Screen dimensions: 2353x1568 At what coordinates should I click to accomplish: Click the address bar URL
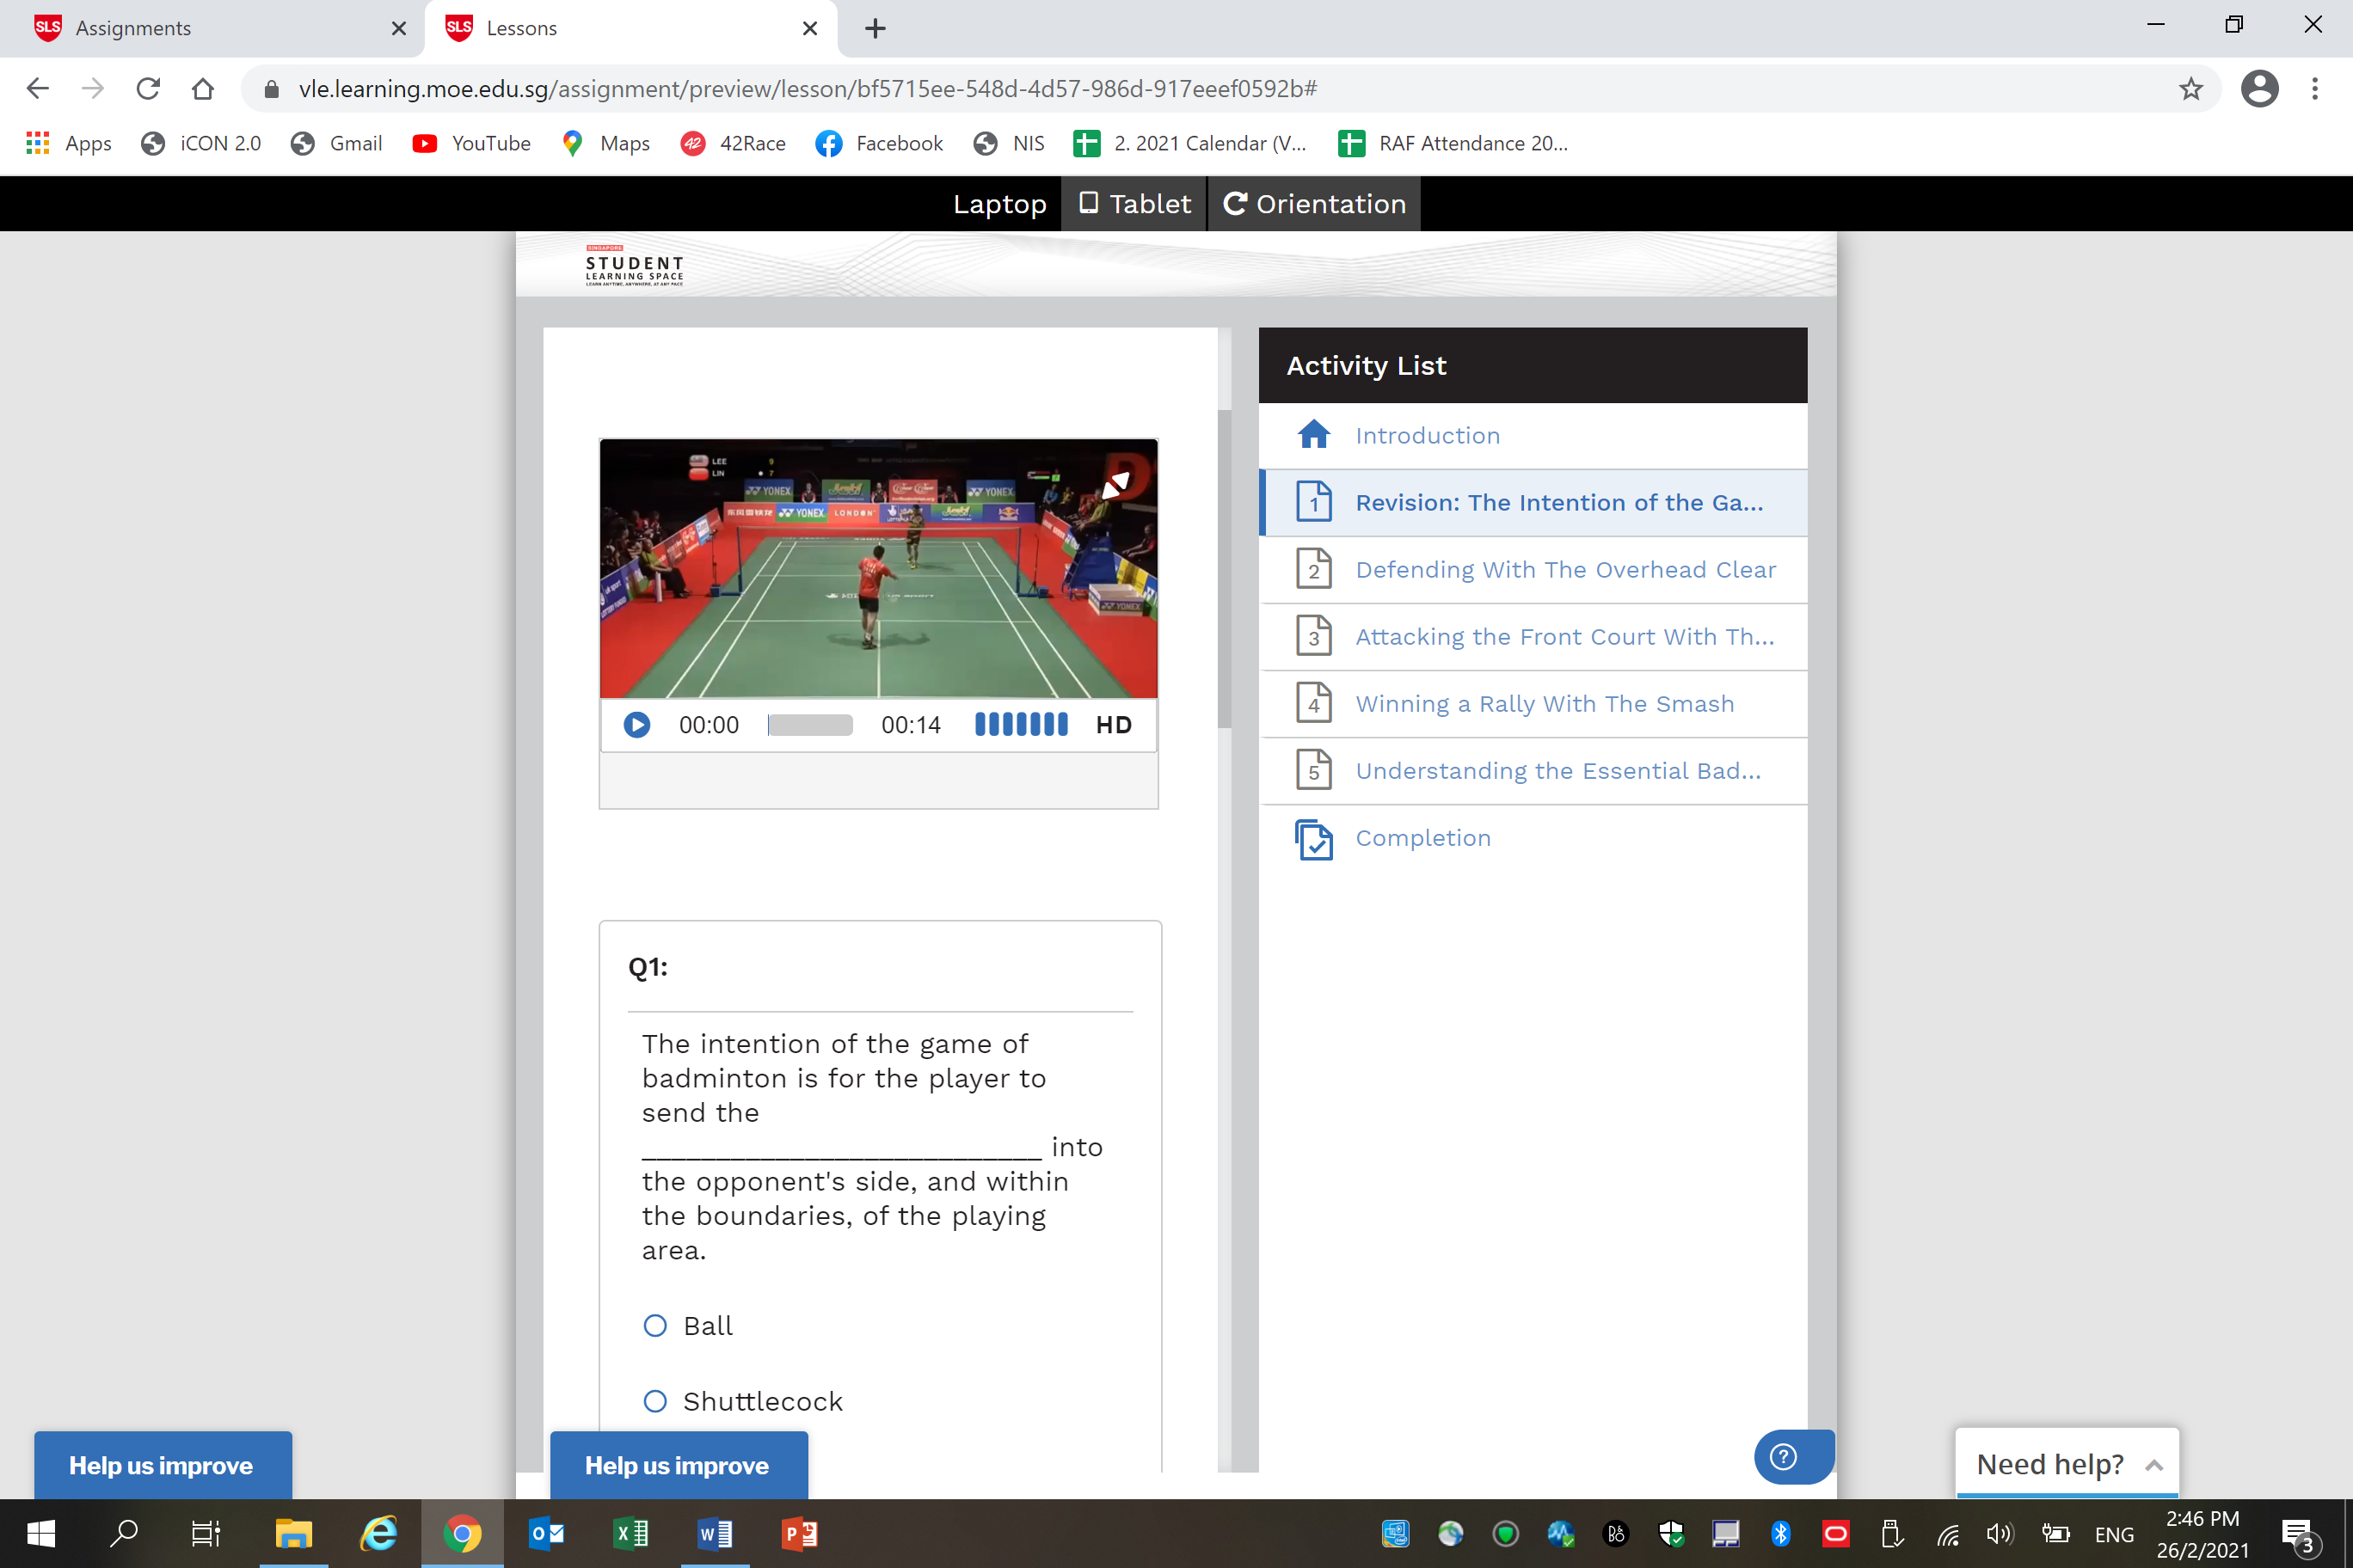click(808, 89)
